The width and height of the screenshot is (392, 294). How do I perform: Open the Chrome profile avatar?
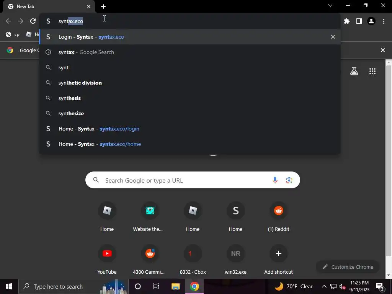(x=371, y=21)
